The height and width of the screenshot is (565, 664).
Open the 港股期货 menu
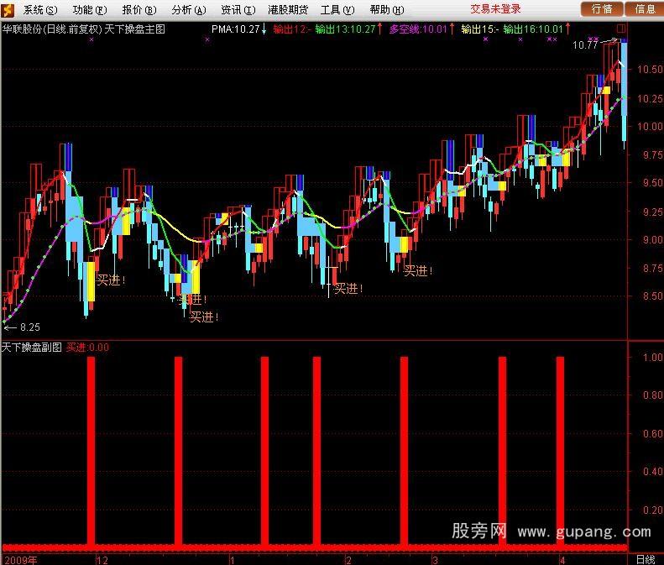click(288, 9)
